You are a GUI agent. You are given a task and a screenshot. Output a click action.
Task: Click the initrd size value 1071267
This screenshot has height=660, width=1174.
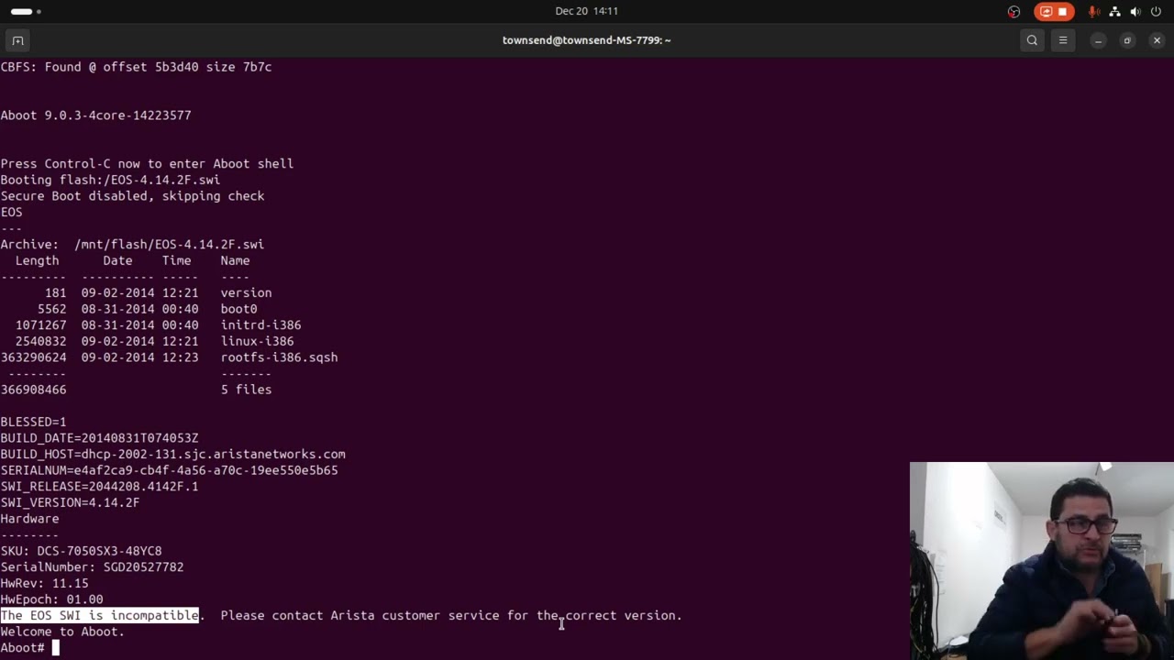[x=40, y=325]
